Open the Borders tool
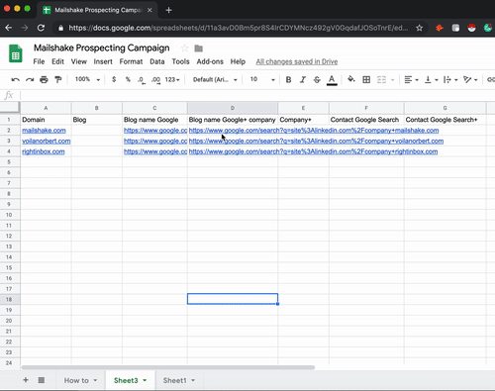Viewport: 495px width, 391px height. [x=366, y=79]
